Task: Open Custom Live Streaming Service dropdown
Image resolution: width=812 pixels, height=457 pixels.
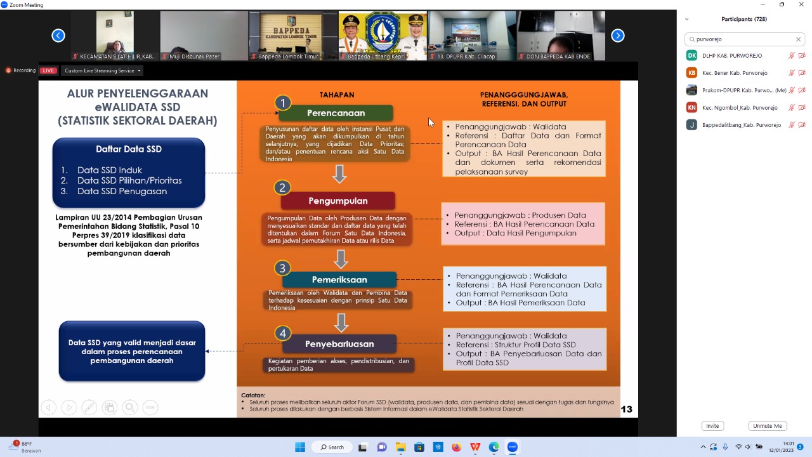Action: (102, 70)
